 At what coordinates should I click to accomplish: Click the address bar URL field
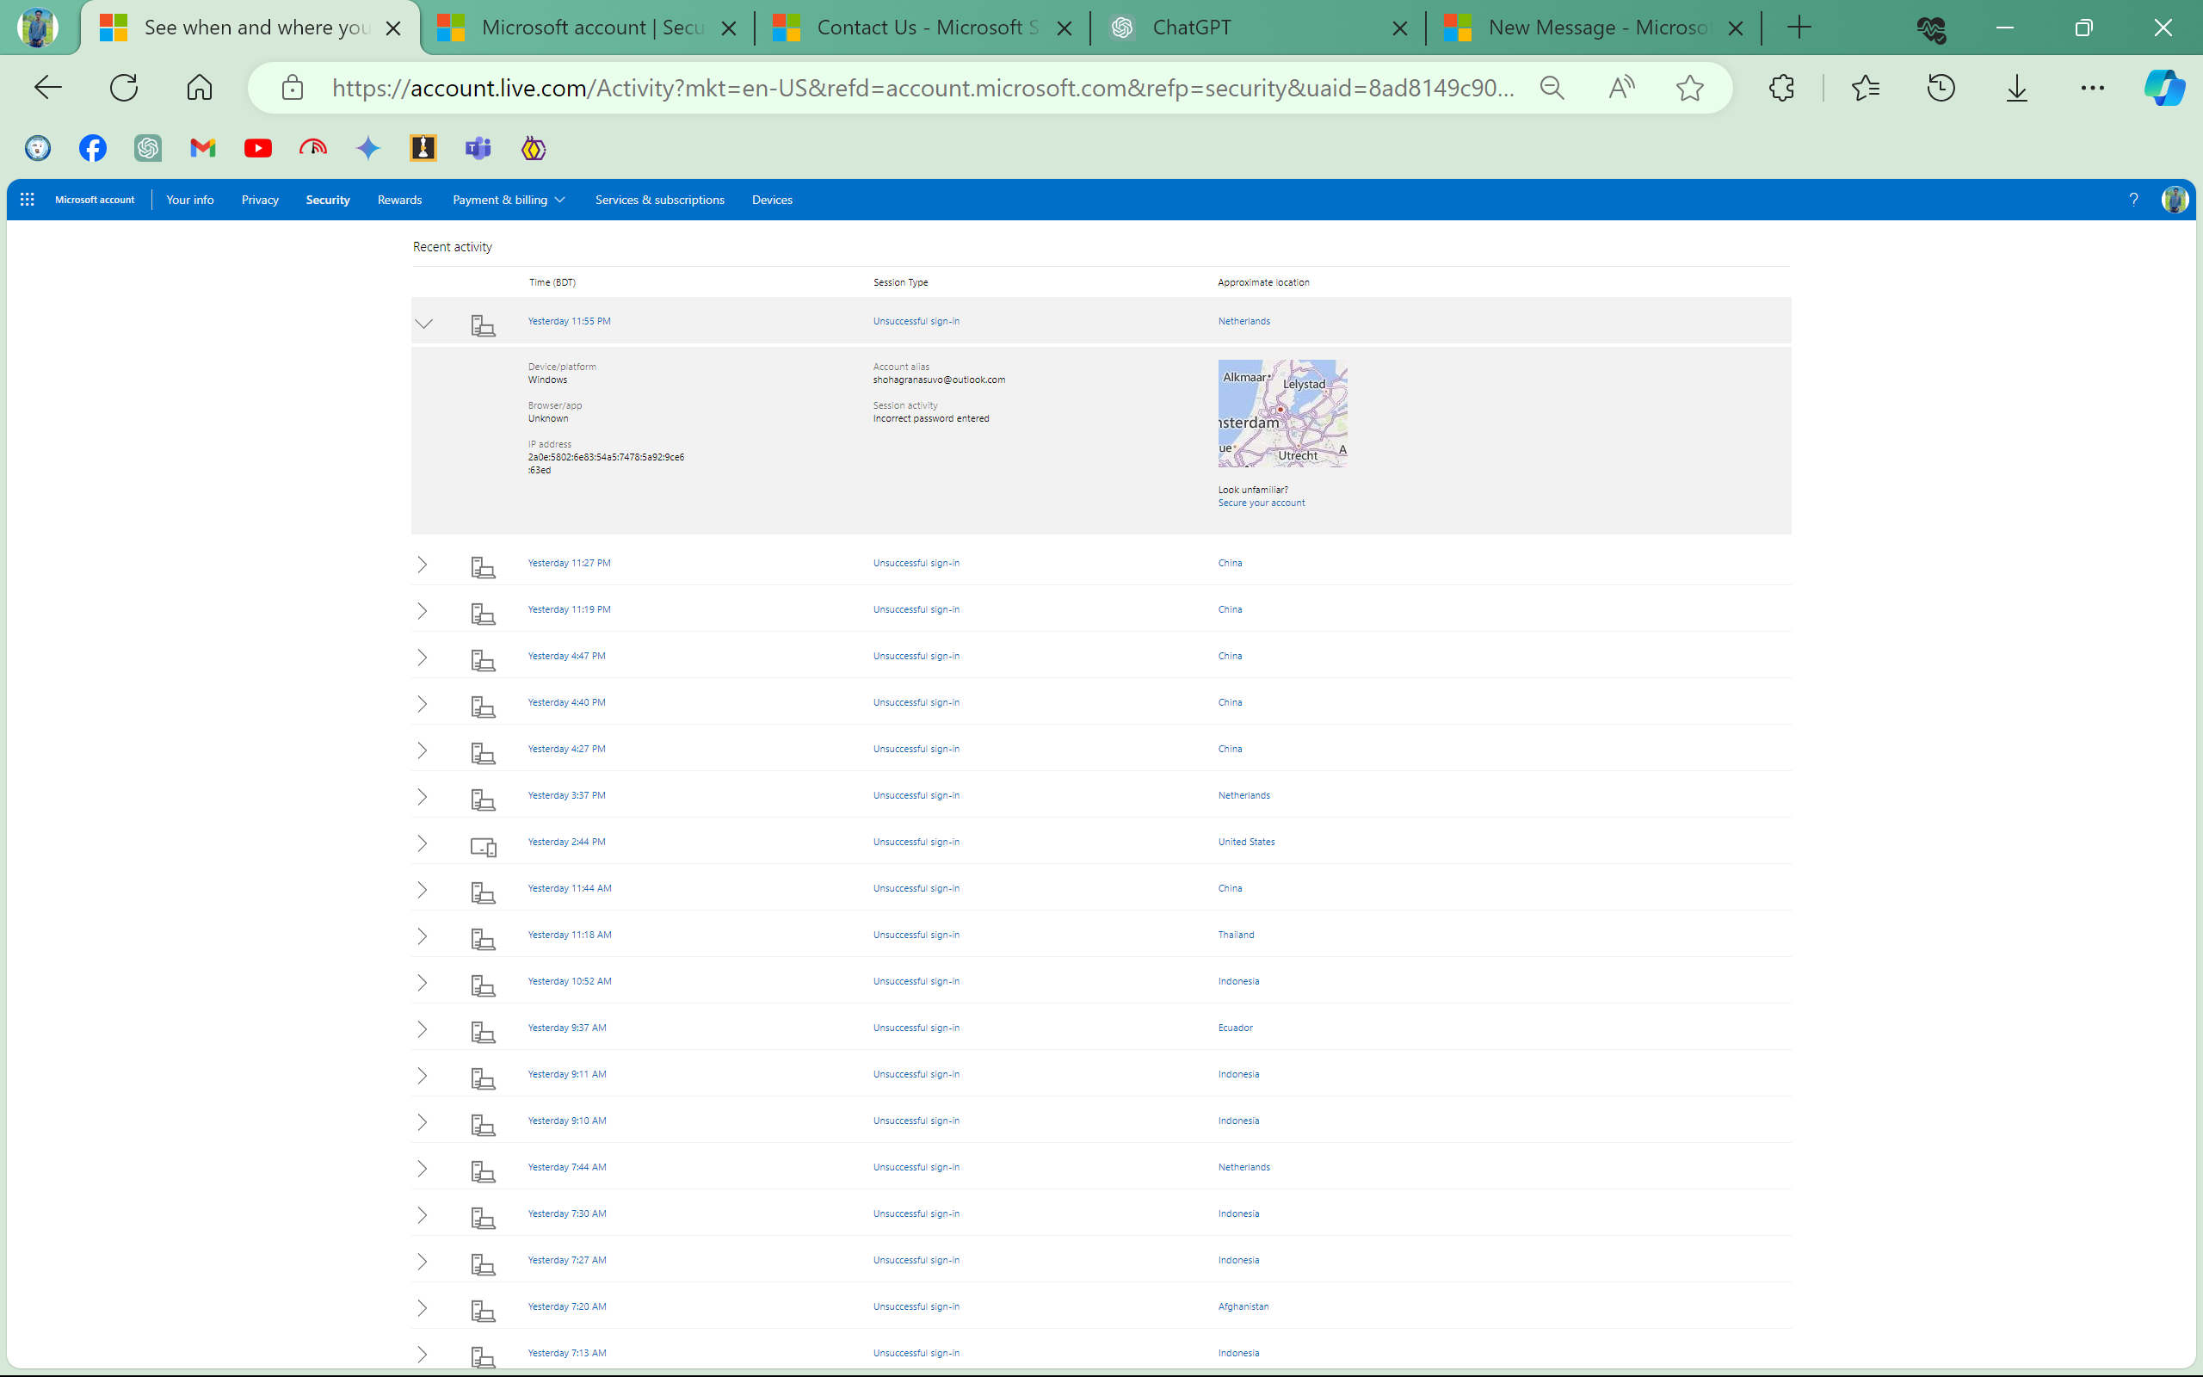point(923,88)
